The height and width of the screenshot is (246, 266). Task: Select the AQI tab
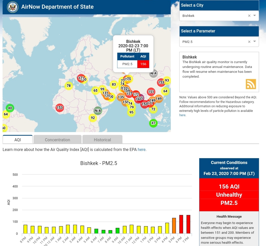click(18, 140)
